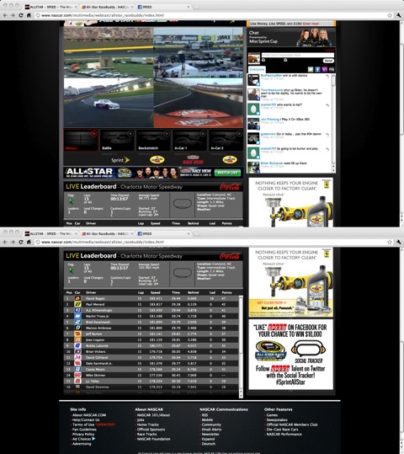Open the Race Tracks footer link

146,435
